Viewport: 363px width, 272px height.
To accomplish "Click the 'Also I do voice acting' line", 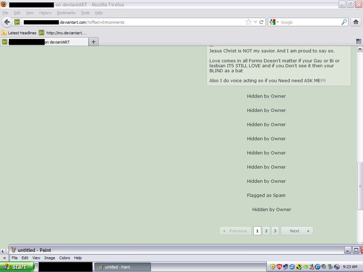I will click(267, 81).
